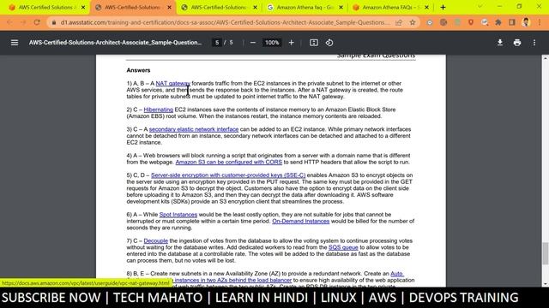Open a new browser tab
Screen dimensions: 549x308
(x=443, y=7)
